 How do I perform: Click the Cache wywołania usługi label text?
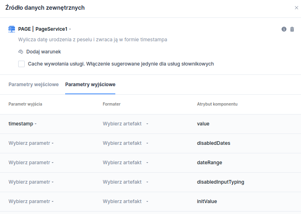[121, 64]
